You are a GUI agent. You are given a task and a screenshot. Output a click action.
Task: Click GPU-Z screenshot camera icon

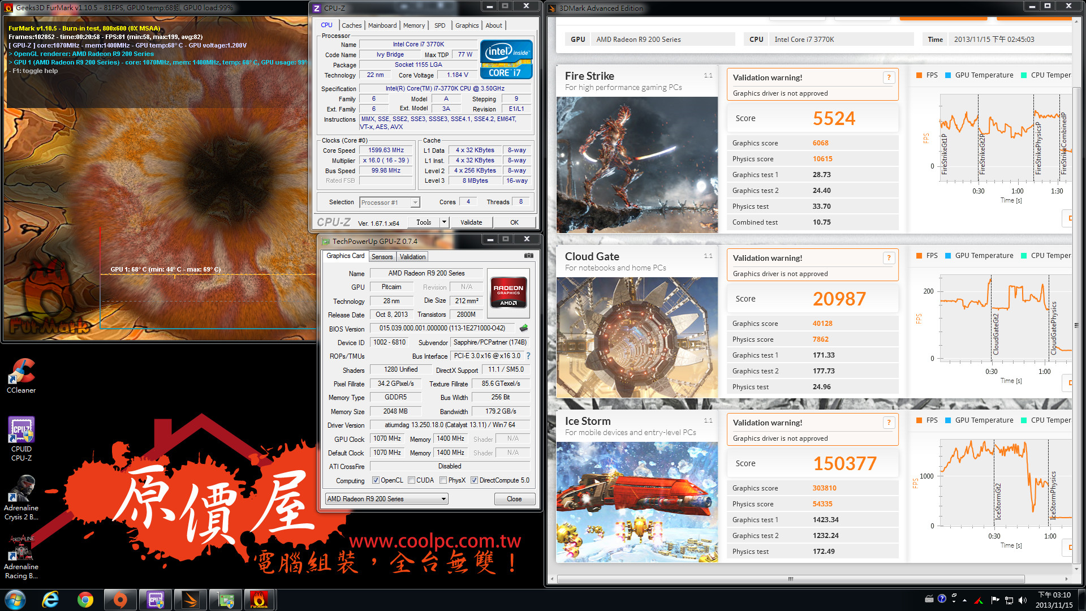click(529, 256)
